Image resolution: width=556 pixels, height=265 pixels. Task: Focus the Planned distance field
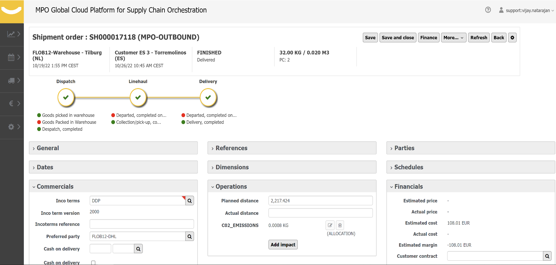(321, 201)
